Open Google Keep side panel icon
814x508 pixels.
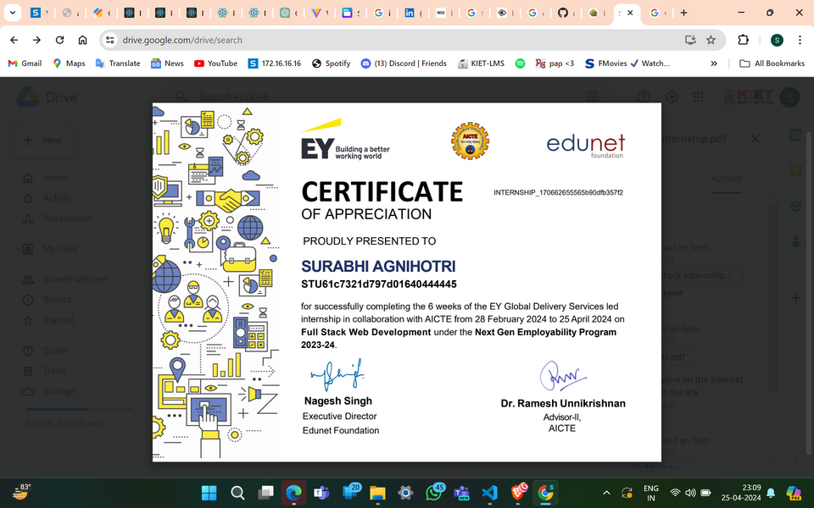(796, 170)
